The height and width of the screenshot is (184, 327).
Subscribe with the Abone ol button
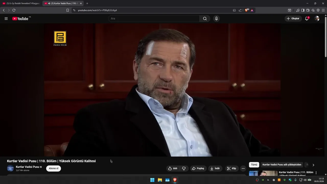(54, 168)
